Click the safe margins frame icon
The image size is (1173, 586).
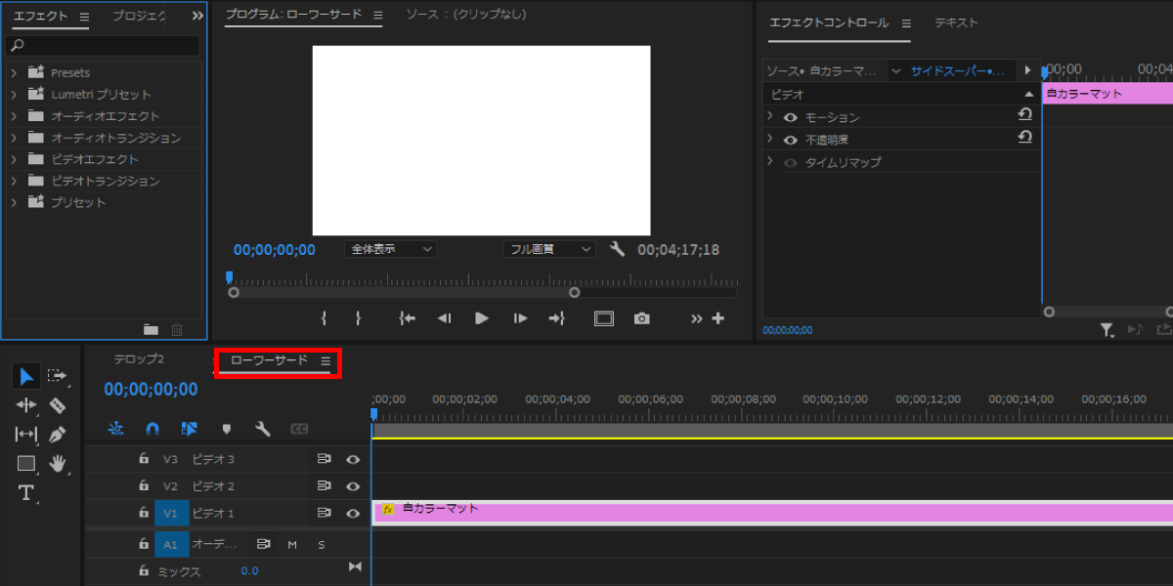coord(604,318)
